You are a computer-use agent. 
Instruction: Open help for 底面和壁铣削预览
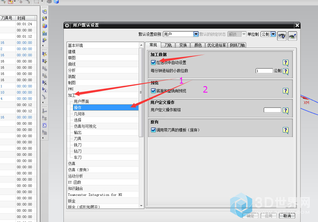click(x=286, y=91)
